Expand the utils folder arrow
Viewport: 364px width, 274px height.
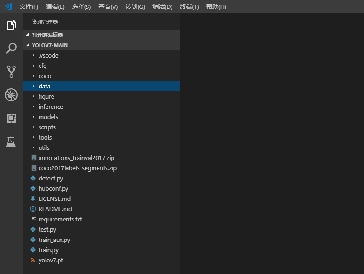click(x=33, y=147)
